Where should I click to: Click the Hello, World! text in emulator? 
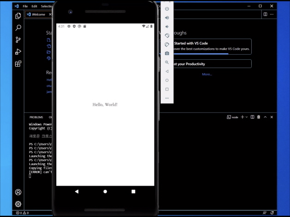click(105, 104)
